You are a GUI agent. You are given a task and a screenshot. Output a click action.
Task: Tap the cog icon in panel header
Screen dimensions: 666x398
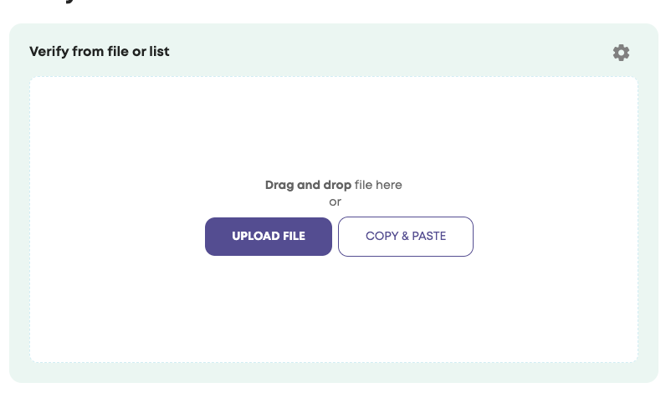621,53
